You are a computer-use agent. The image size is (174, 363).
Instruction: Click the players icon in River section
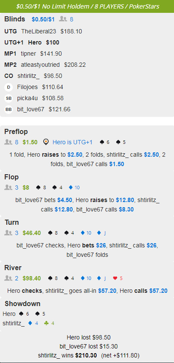click(8, 278)
